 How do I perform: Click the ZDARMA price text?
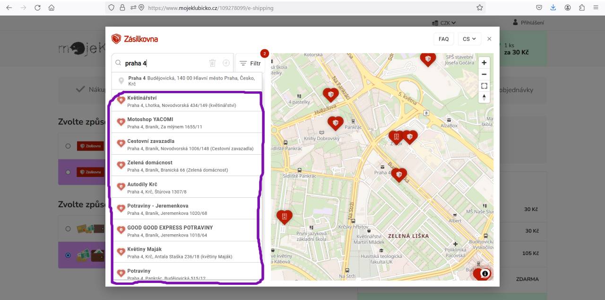[527, 279]
